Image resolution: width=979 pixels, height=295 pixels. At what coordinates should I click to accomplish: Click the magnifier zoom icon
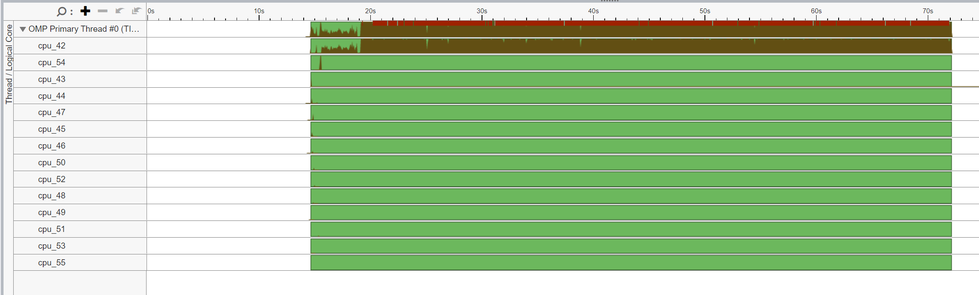point(62,11)
